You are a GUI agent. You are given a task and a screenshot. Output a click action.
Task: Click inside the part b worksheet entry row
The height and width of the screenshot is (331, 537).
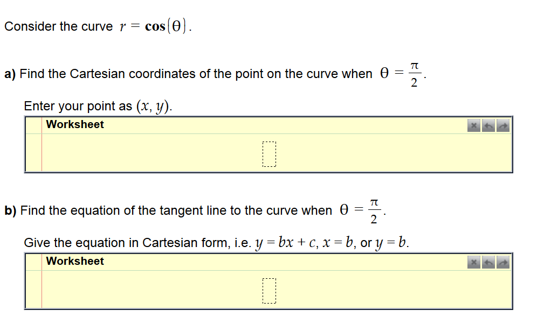tap(162, 291)
